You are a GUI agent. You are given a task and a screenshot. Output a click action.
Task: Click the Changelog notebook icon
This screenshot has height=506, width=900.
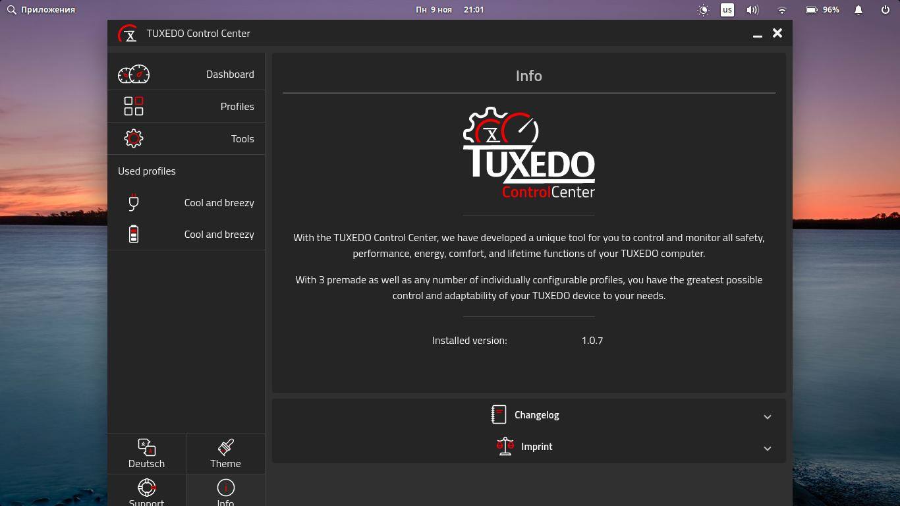pyautogui.click(x=499, y=414)
